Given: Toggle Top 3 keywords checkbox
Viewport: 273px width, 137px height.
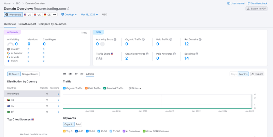Looking at the screenshot, I should click(x=64, y=131).
